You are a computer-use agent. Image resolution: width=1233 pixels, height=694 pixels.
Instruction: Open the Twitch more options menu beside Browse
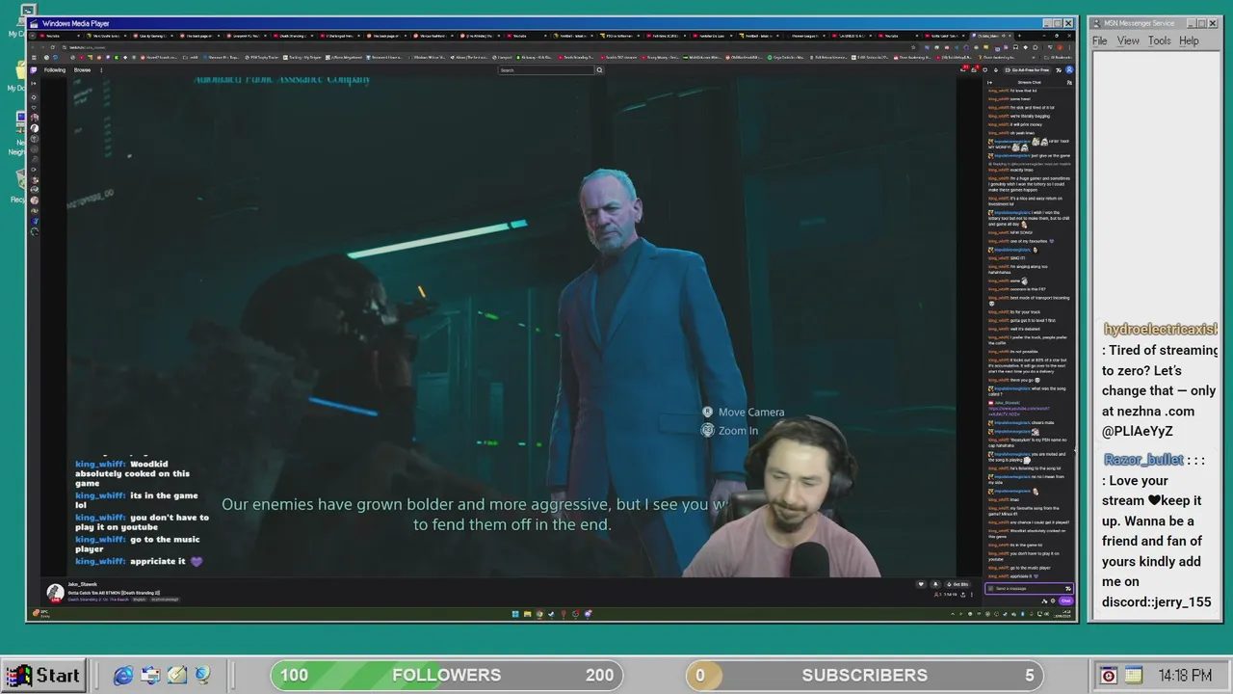[x=101, y=69]
